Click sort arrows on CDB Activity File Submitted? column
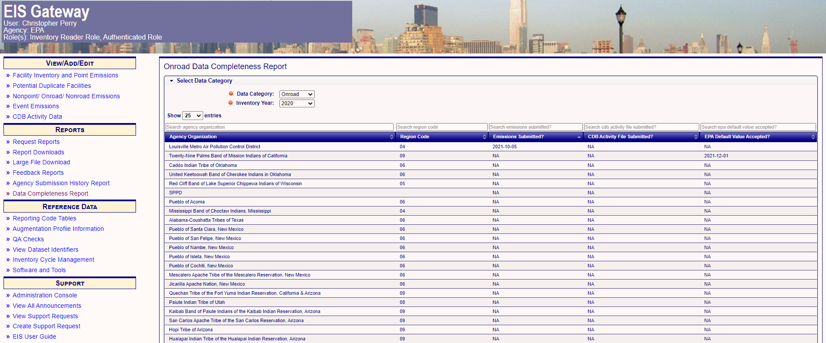The height and width of the screenshot is (343, 826). tap(696, 137)
